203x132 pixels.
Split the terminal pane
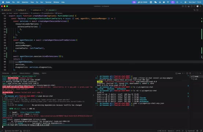187,73
